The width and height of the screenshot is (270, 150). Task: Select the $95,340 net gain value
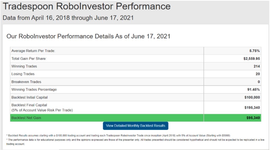253,118
